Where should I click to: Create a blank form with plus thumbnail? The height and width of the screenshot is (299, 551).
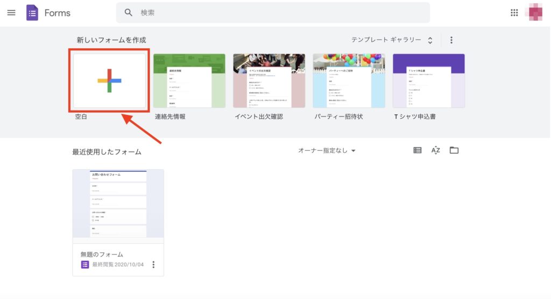point(109,81)
